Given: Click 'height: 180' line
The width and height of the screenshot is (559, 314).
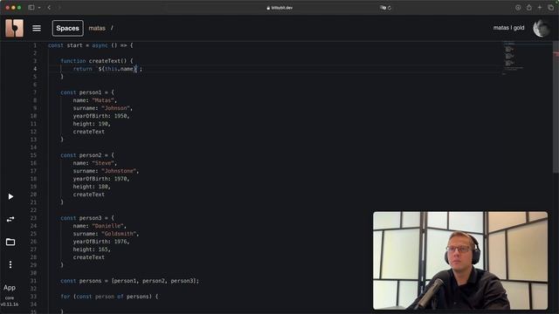Looking at the screenshot, I should coord(92,187).
